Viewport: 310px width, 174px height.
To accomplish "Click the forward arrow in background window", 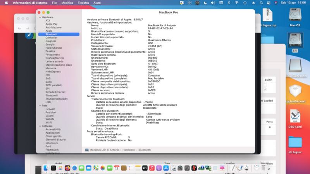I will click(x=28, y=28).
